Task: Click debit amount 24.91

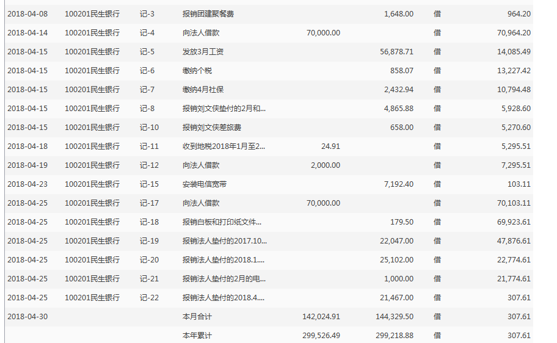Action: [x=330, y=146]
